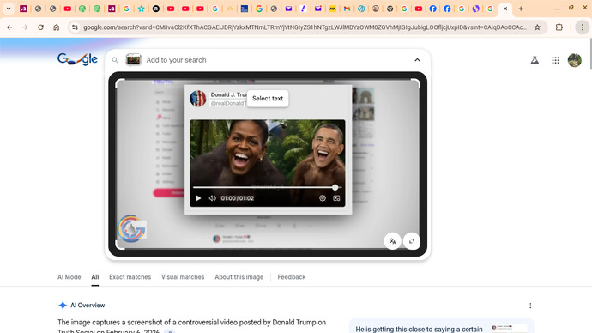This screenshot has height=333, width=592.
Task: Open the Google account profile picture
Action: (x=575, y=60)
